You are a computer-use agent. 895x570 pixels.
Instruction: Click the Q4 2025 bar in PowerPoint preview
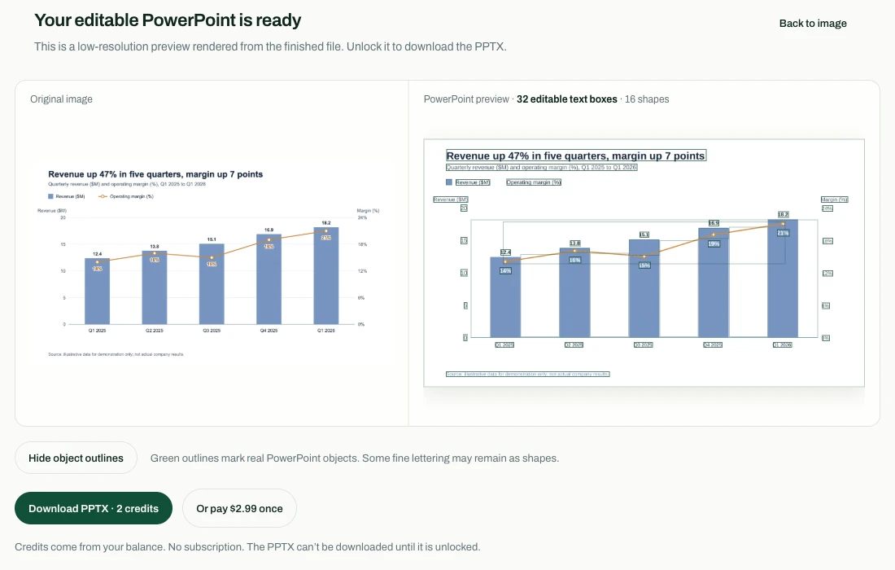(714, 283)
